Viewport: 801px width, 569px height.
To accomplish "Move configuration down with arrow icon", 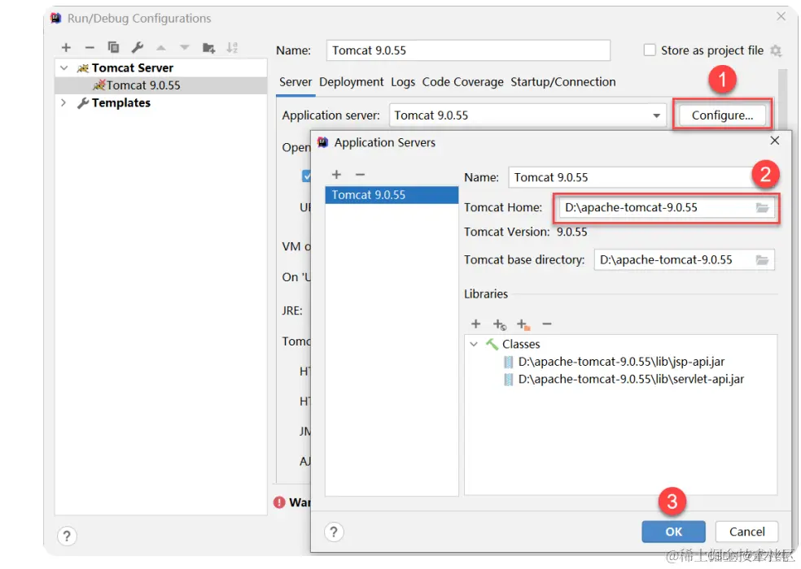I will coord(185,47).
